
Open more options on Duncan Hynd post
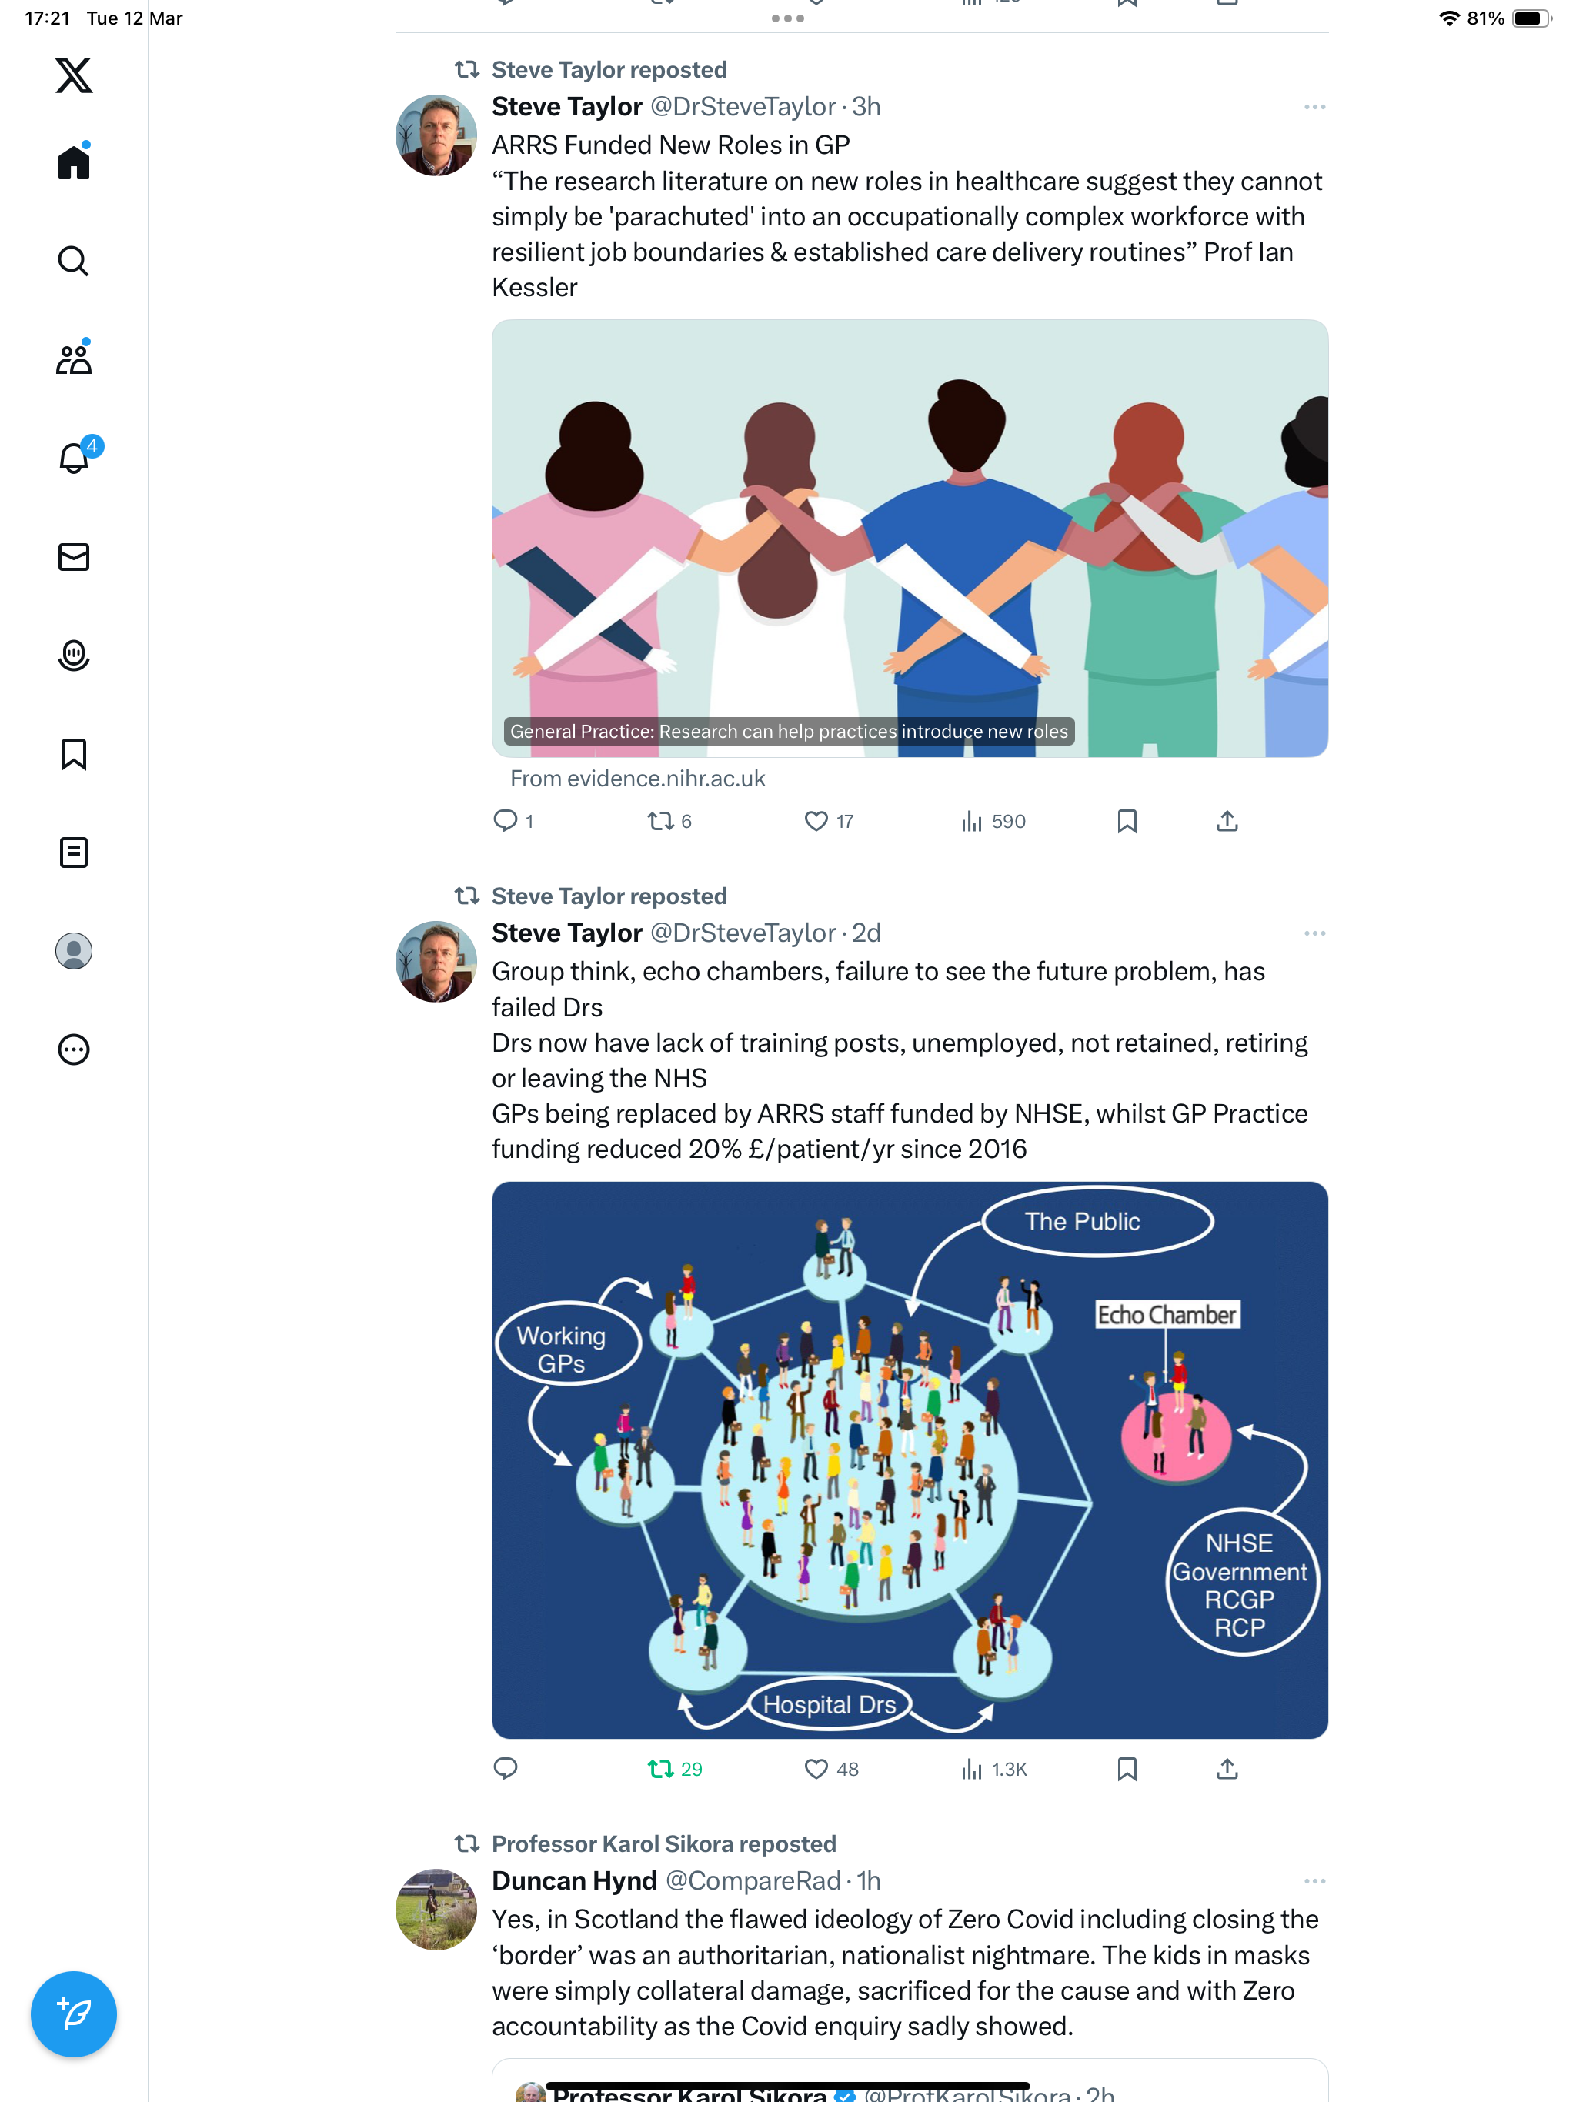(x=1314, y=1880)
